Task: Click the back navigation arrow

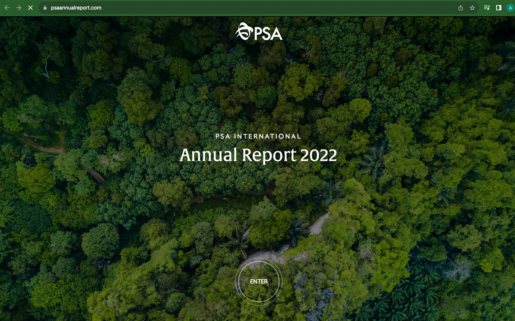Action: point(7,8)
